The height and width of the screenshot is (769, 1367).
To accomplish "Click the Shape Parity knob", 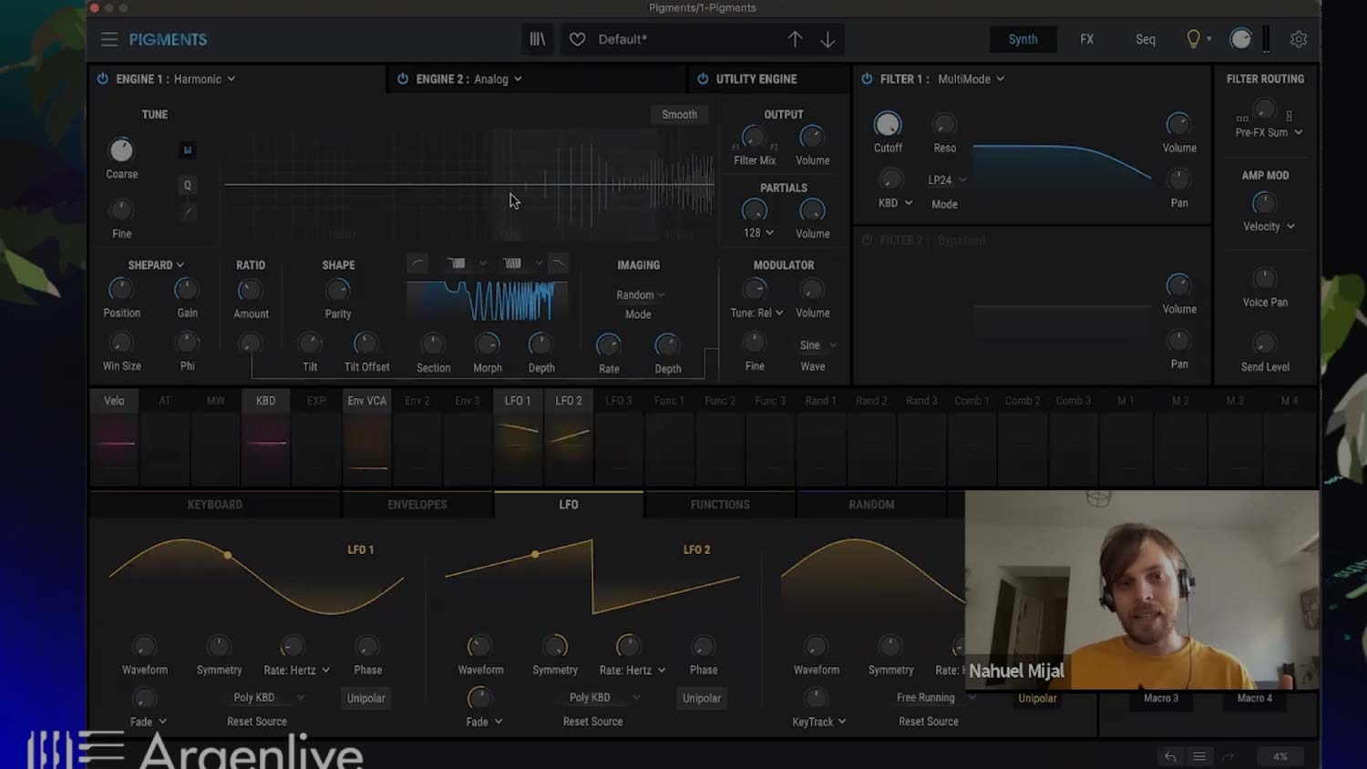I will tap(337, 291).
